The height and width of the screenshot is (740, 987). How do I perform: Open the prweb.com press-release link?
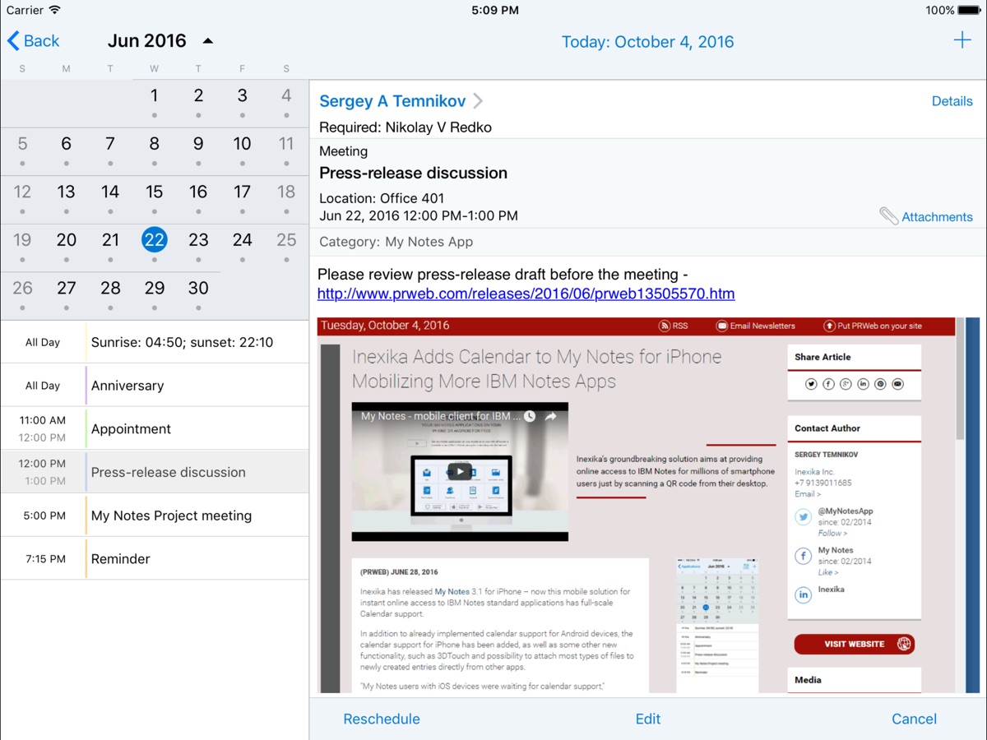tap(526, 294)
